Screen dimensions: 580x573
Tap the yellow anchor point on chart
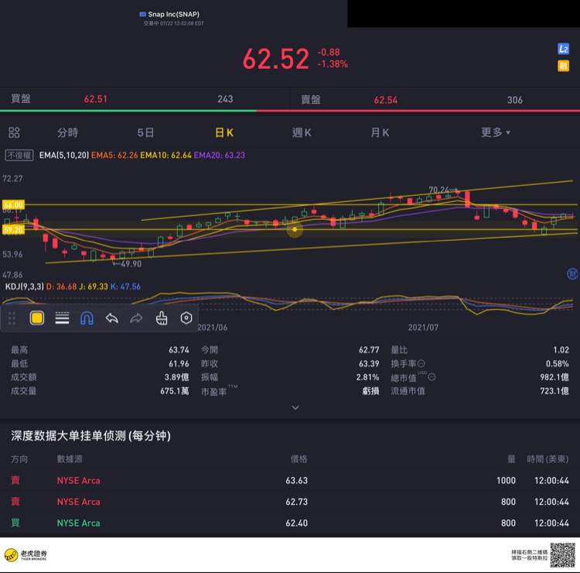click(x=295, y=230)
